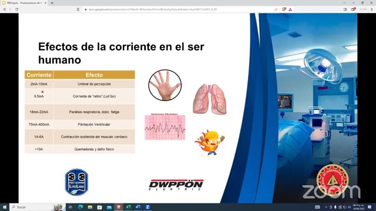This screenshot has height=211, width=376.
Task: Switch to Excel on the taskbar
Action: 128,207
